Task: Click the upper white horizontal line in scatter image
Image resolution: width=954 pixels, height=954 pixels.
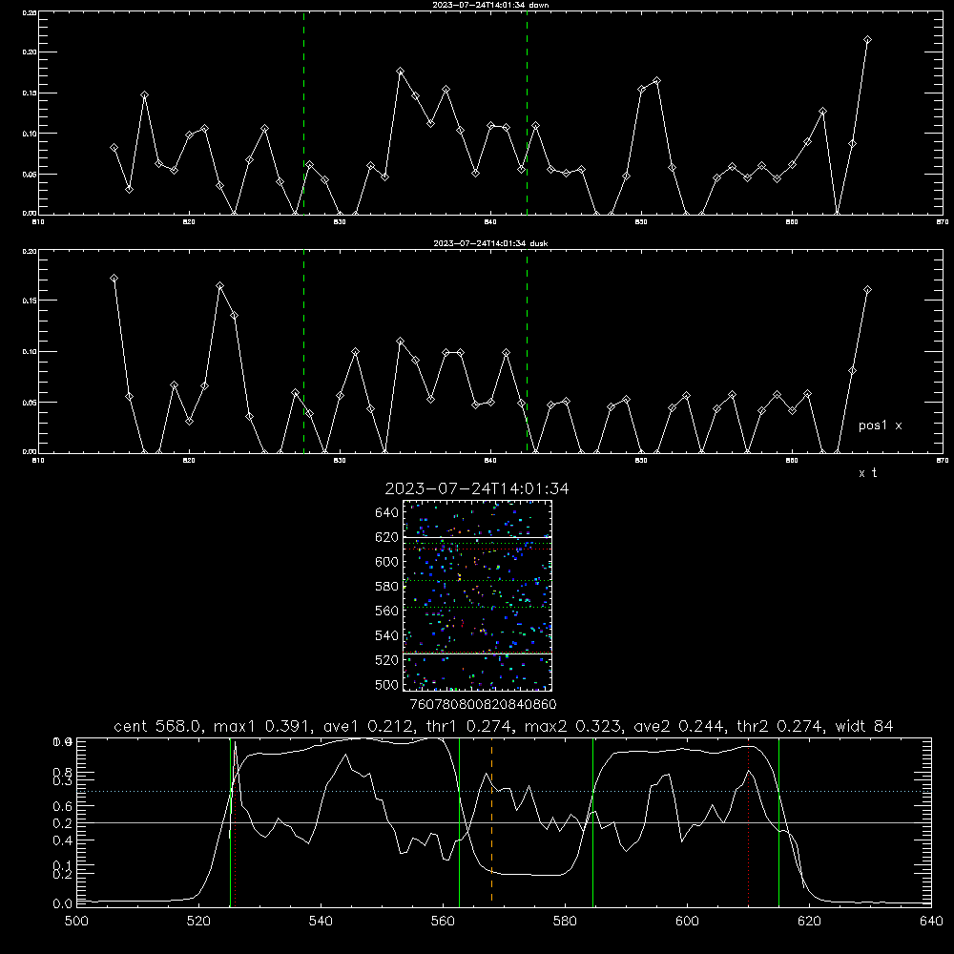Action: [478, 537]
